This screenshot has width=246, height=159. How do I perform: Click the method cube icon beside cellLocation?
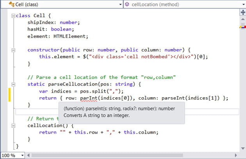tap(127, 4)
